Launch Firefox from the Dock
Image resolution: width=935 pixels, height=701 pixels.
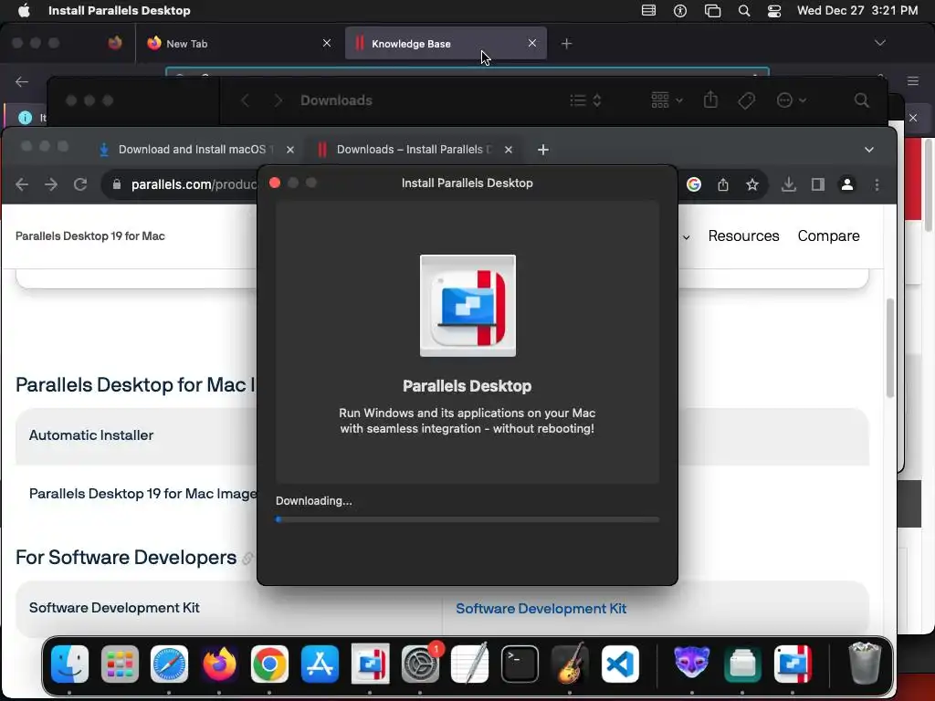(x=219, y=664)
